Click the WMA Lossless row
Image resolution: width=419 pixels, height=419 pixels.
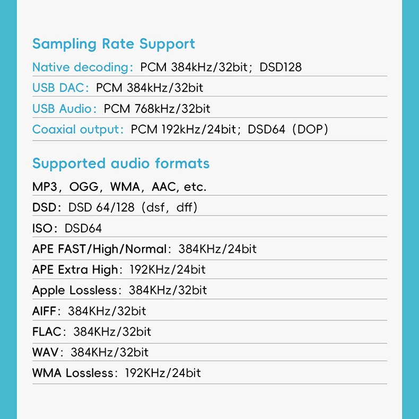click(117, 373)
